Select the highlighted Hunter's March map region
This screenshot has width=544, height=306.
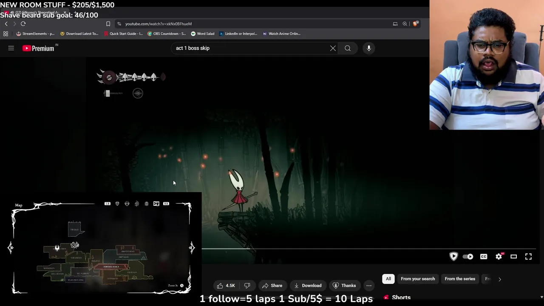111,267
